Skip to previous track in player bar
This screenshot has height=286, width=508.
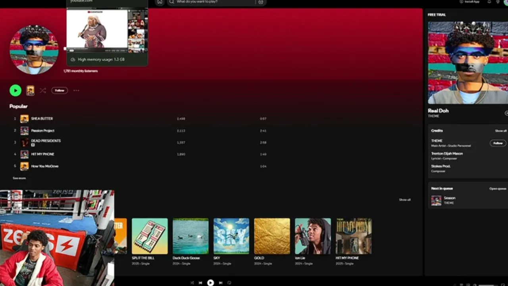(x=200, y=283)
